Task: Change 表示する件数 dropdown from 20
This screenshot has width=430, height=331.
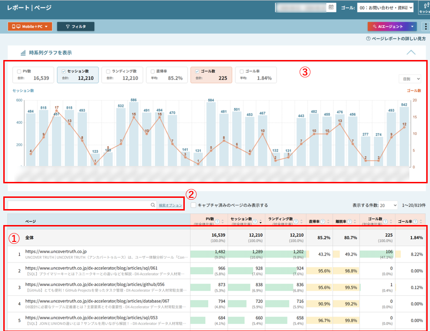Action: click(x=388, y=205)
